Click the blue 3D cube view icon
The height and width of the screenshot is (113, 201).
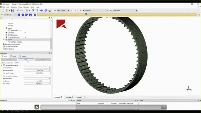point(46,10)
